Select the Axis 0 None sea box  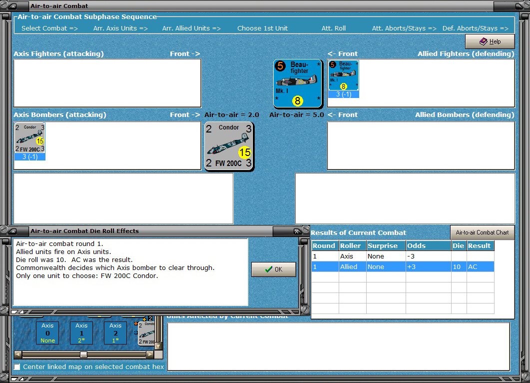click(47, 333)
